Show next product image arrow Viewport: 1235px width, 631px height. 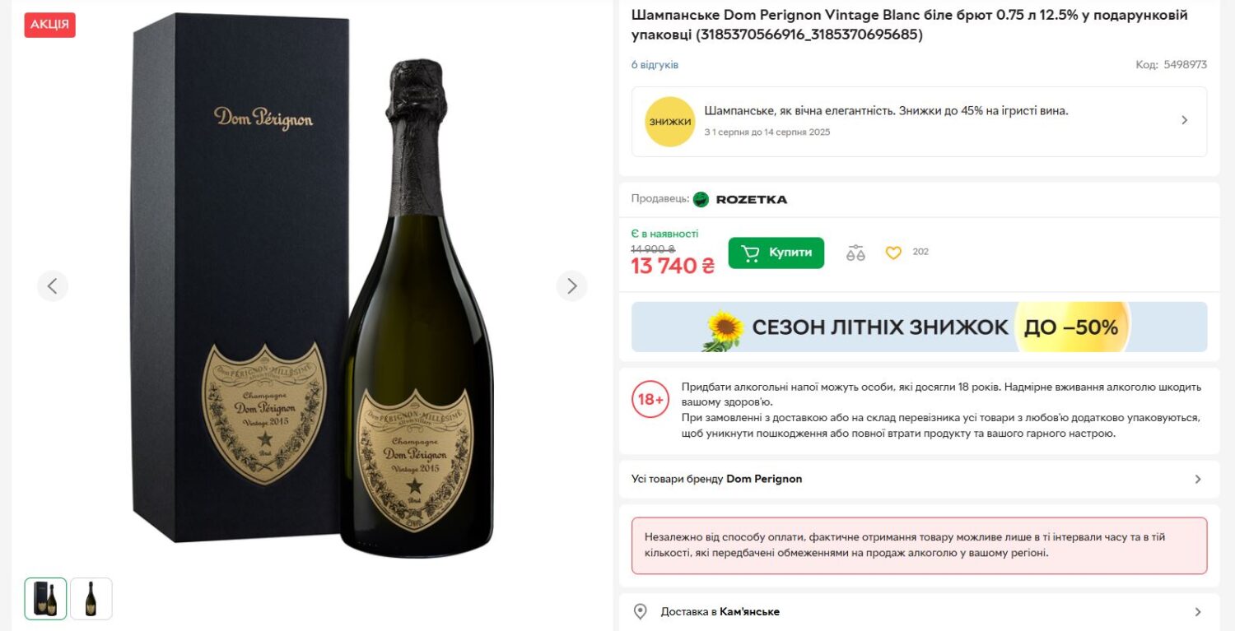pos(571,286)
